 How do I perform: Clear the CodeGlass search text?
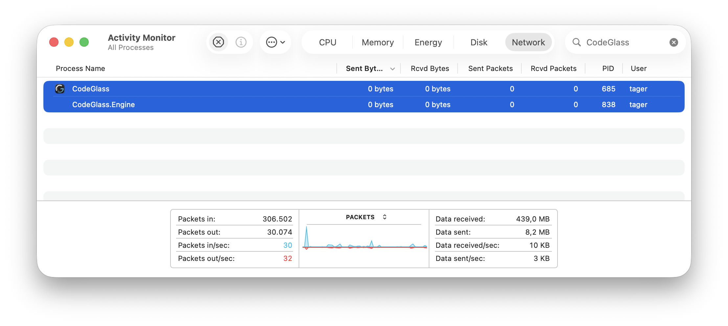[x=674, y=42]
